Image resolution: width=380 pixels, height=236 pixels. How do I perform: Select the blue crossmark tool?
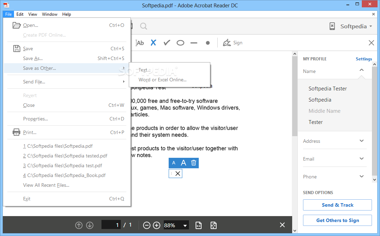click(153, 43)
